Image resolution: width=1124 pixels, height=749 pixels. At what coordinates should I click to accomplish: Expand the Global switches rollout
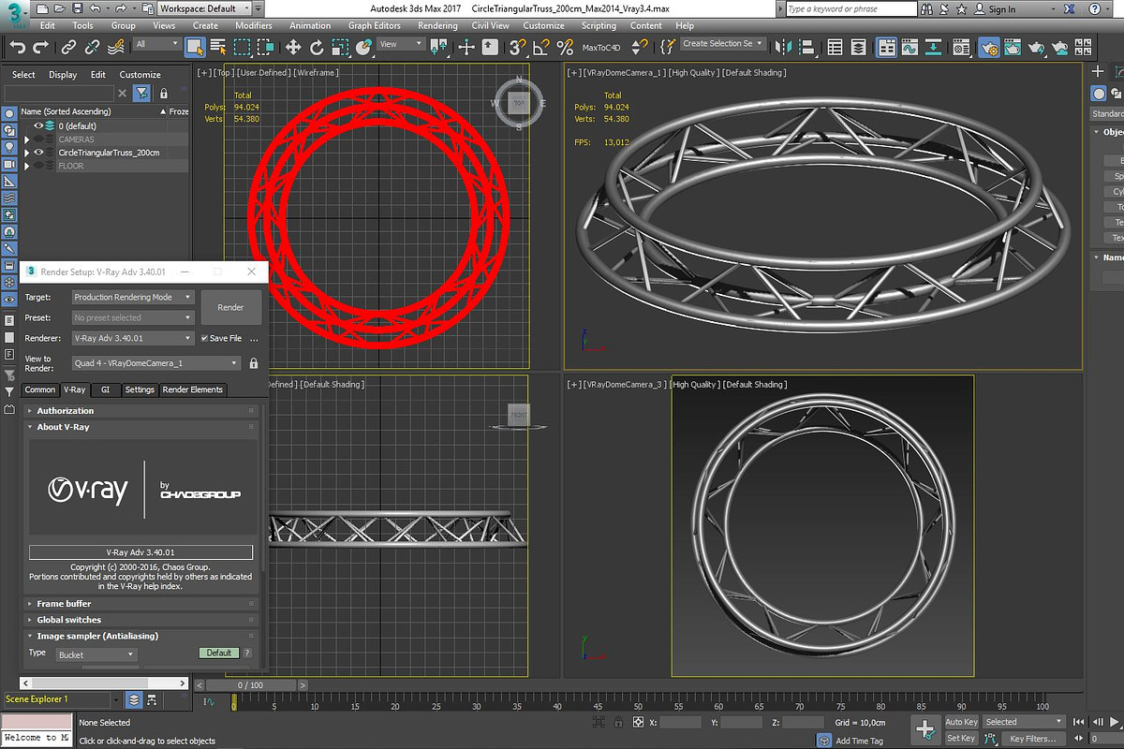pyautogui.click(x=140, y=620)
